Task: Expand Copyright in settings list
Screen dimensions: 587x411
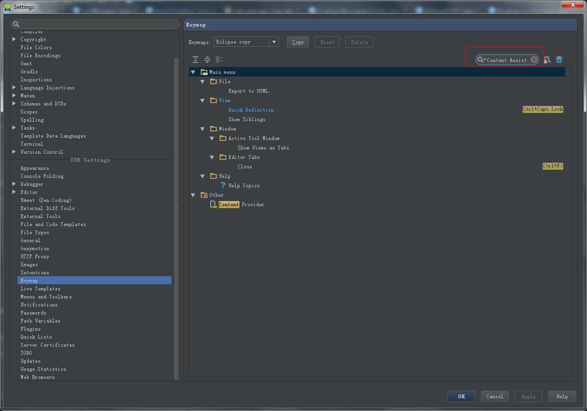Action: coord(14,39)
